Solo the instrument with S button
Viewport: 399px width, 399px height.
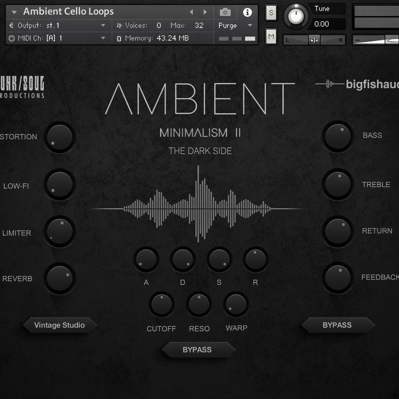point(271,12)
